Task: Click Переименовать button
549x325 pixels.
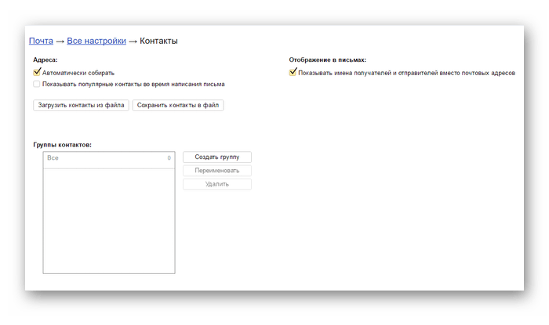Action: [x=217, y=171]
